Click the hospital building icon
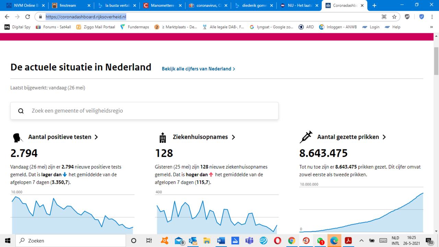Image resolution: width=439 pixels, height=247 pixels. point(163,137)
